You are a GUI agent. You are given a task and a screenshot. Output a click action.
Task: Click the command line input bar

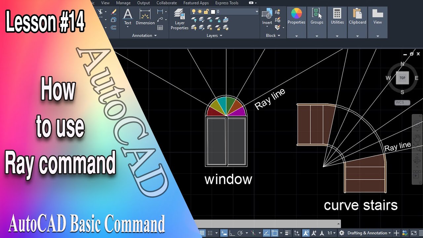[x=268, y=223]
